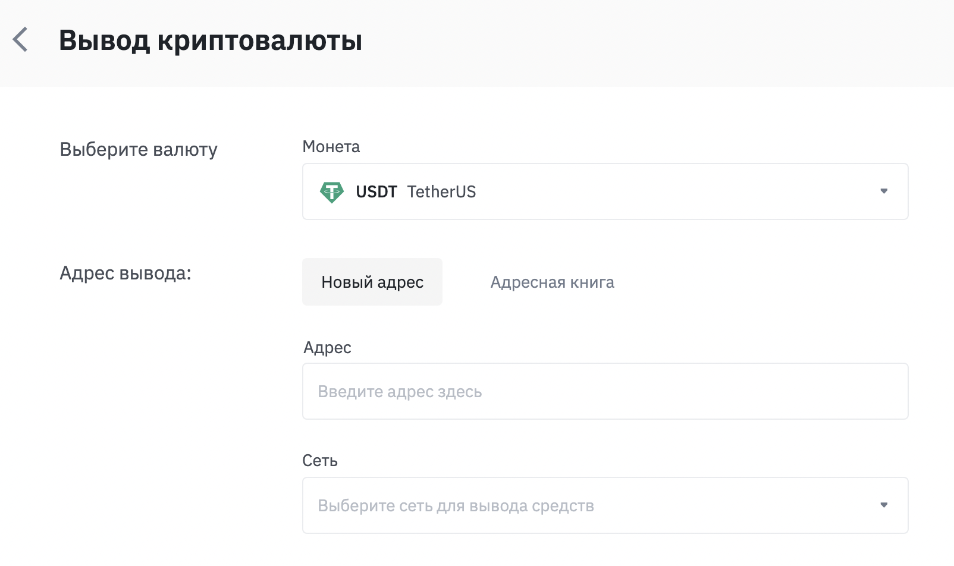Open the Монета coin dropdown arrow
The image size is (954, 566).
(884, 191)
